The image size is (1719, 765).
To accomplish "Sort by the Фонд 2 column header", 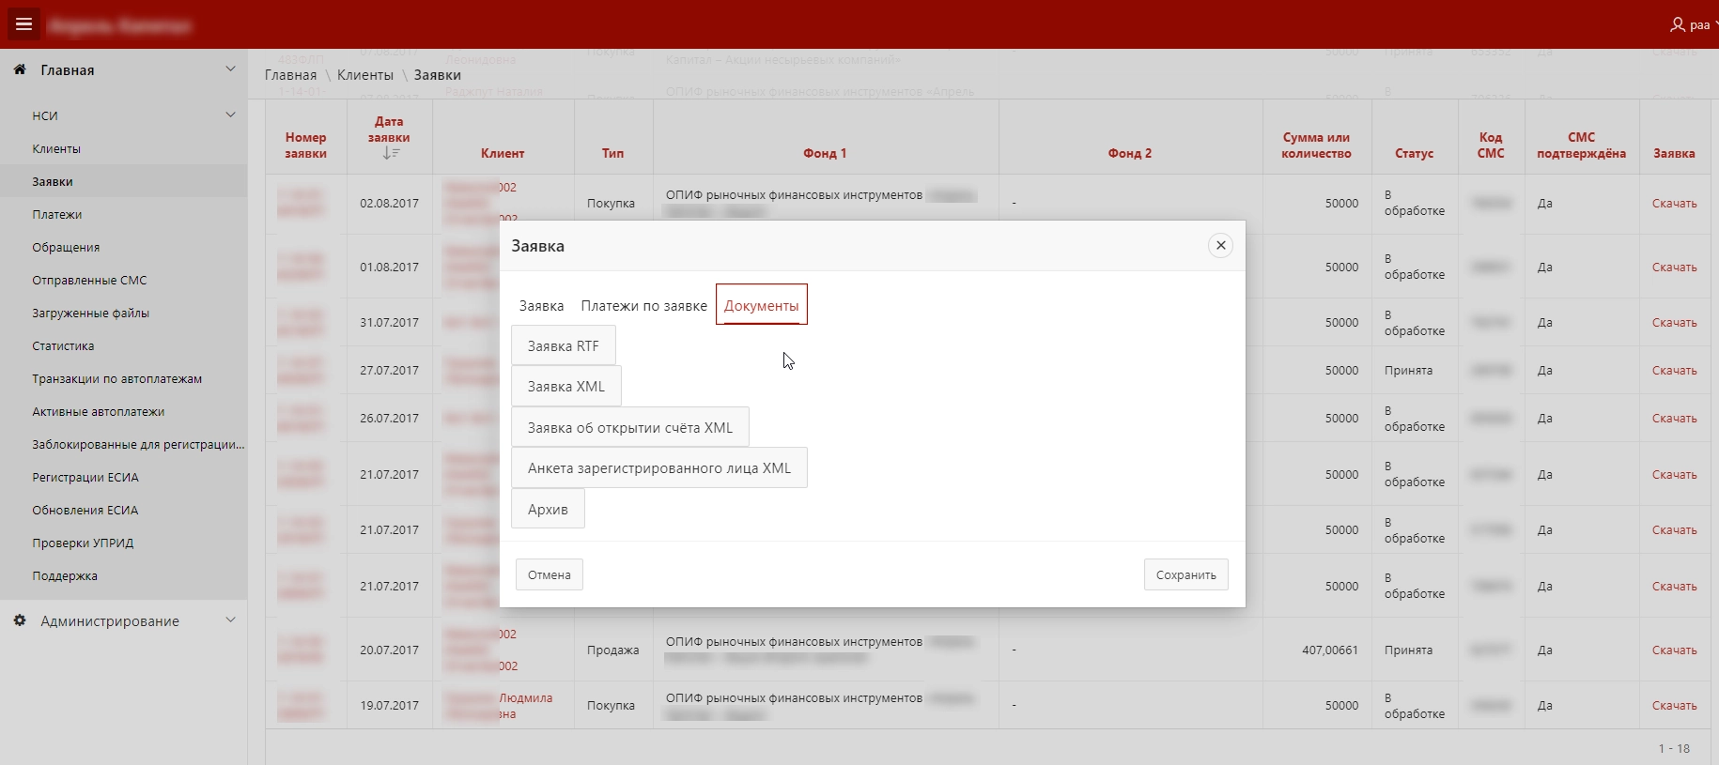I will 1130,153.
